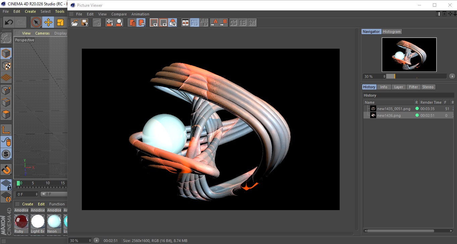Expand the arrow button beside Navigator slider
The image size is (457, 244).
coord(452,77)
